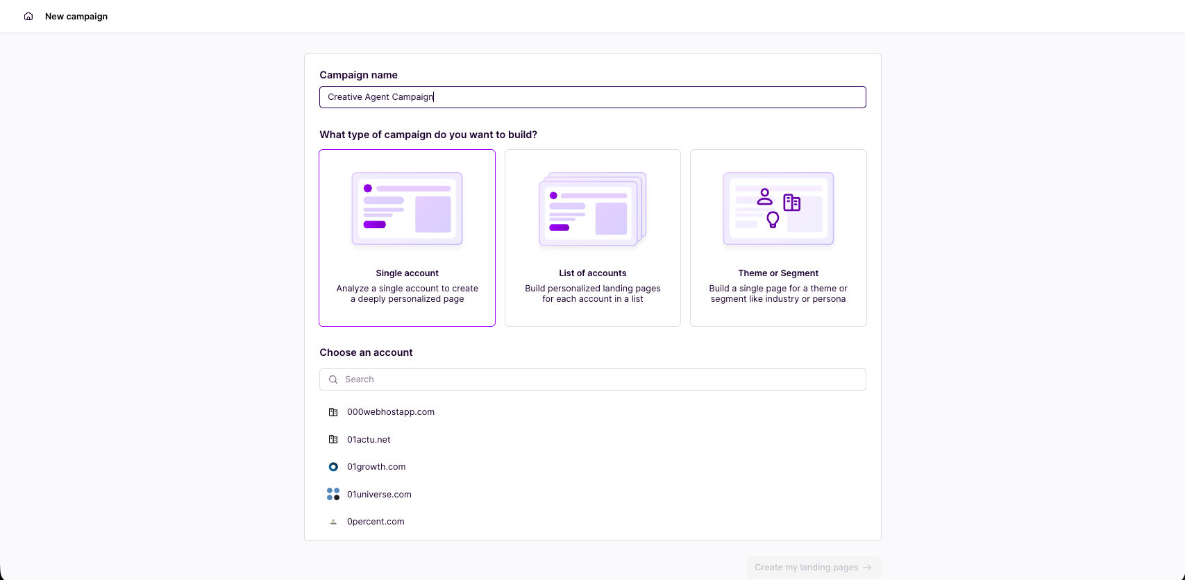Select the 01universe.com account
This screenshot has width=1185, height=580.
point(379,495)
